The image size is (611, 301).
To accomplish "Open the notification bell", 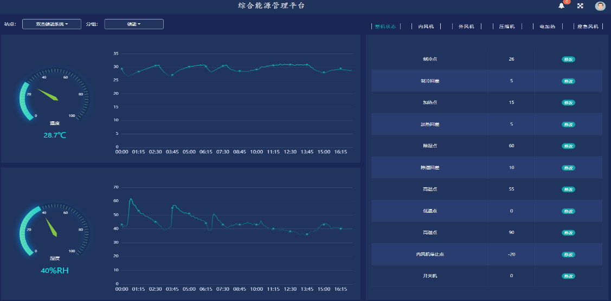I will click(x=561, y=6).
